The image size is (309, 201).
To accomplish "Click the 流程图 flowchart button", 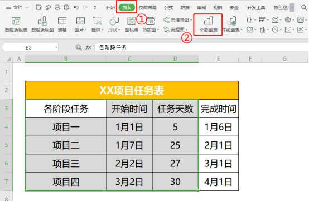I will [x=176, y=30].
